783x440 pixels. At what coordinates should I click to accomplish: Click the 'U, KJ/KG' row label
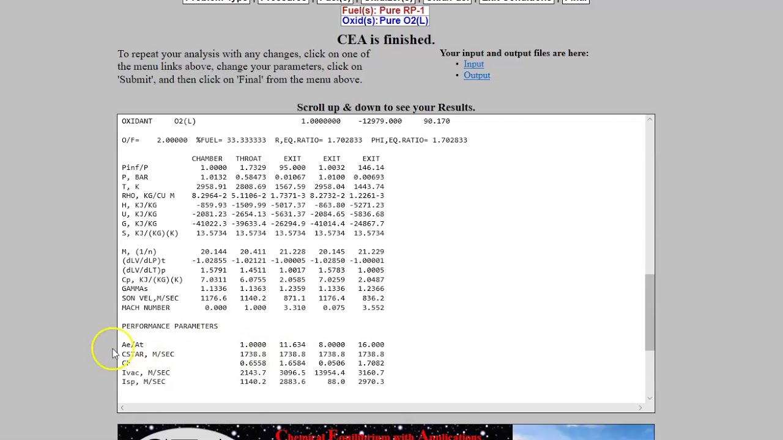click(x=139, y=215)
